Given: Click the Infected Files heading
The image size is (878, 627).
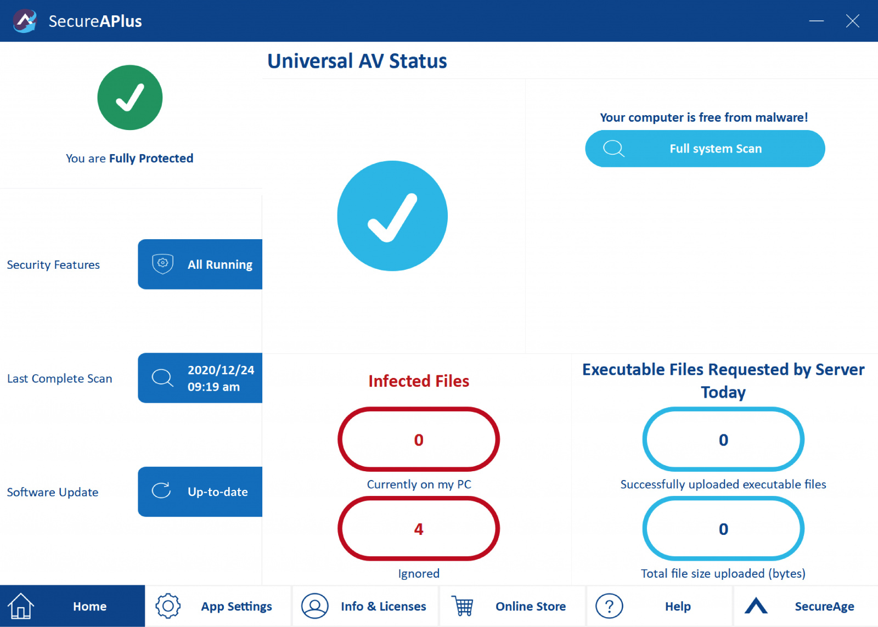Looking at the screenshot, I should (419, 381).
